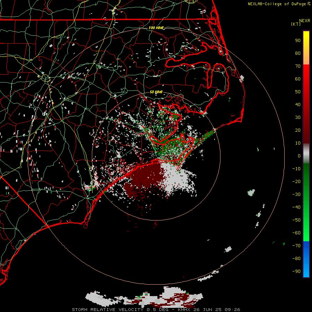
Task: Click the -60 value on the velocity scale
Action: click(296, 233)
